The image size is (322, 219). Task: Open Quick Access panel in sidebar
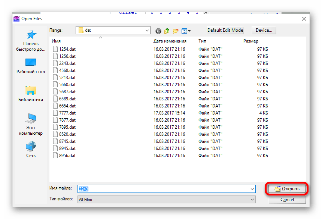tap(31, 41)
